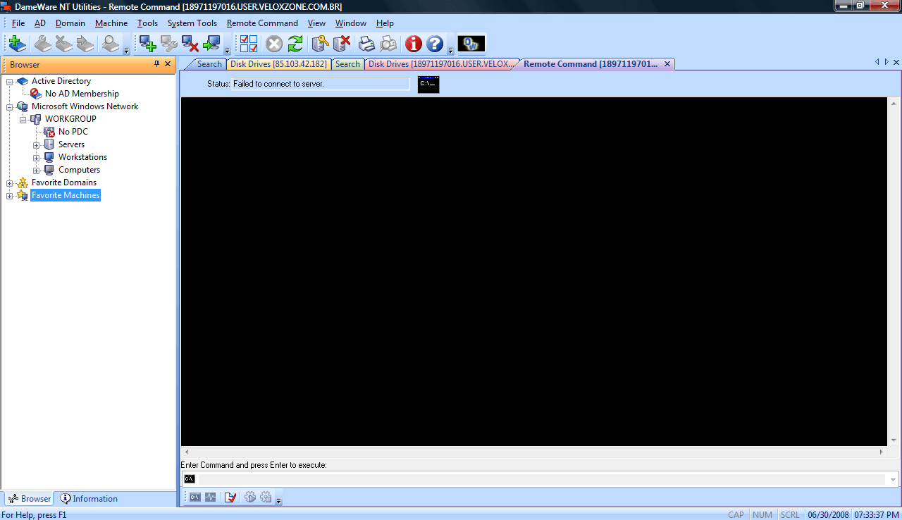This screenshot has width=902, height=520.
Task: Select Favorite Machines tree item
Action: point(66,195)
